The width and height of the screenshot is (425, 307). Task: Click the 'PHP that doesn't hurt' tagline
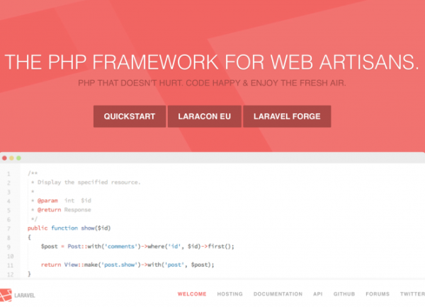pyautogui.click(x=212, y=83)
